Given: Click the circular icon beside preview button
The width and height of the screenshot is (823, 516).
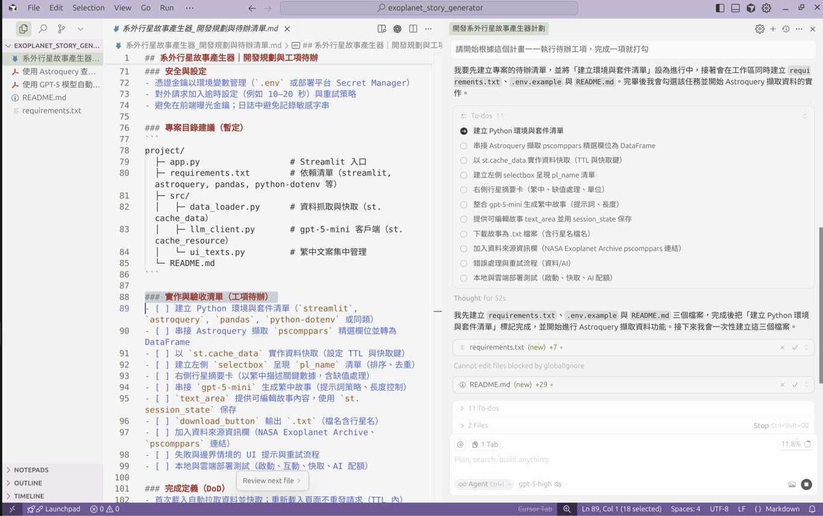Looking at the screenshot, I should coord(397,28).
